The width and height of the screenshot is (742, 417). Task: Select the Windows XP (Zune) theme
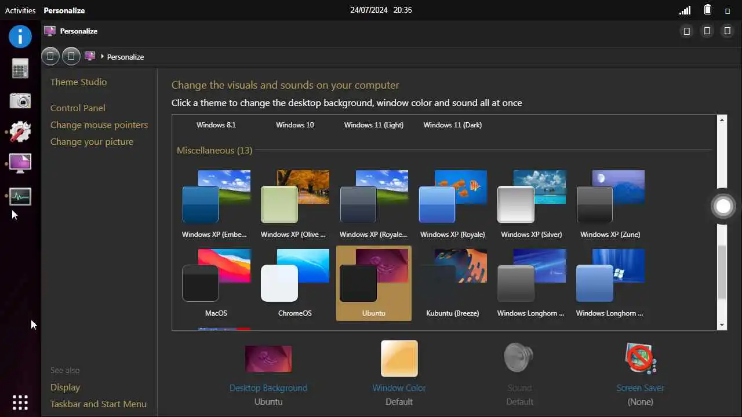pos(610,204)
